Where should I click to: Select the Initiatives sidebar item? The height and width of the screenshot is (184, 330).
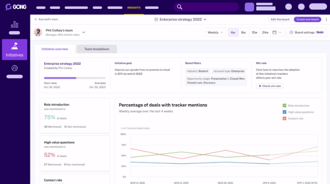(15, 50)
